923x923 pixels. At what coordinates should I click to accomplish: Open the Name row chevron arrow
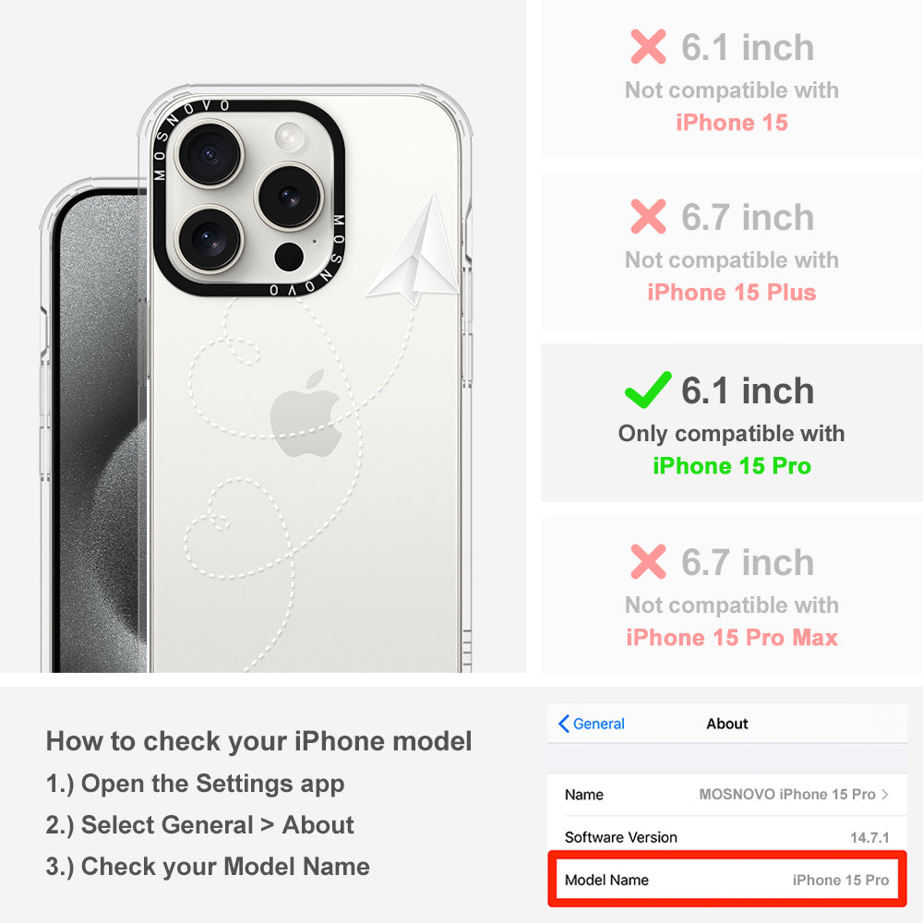coord(885,794)
